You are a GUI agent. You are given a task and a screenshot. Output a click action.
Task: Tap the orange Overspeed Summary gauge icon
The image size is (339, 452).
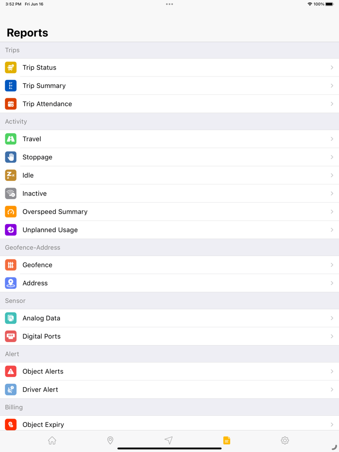(x=11, y=211)
